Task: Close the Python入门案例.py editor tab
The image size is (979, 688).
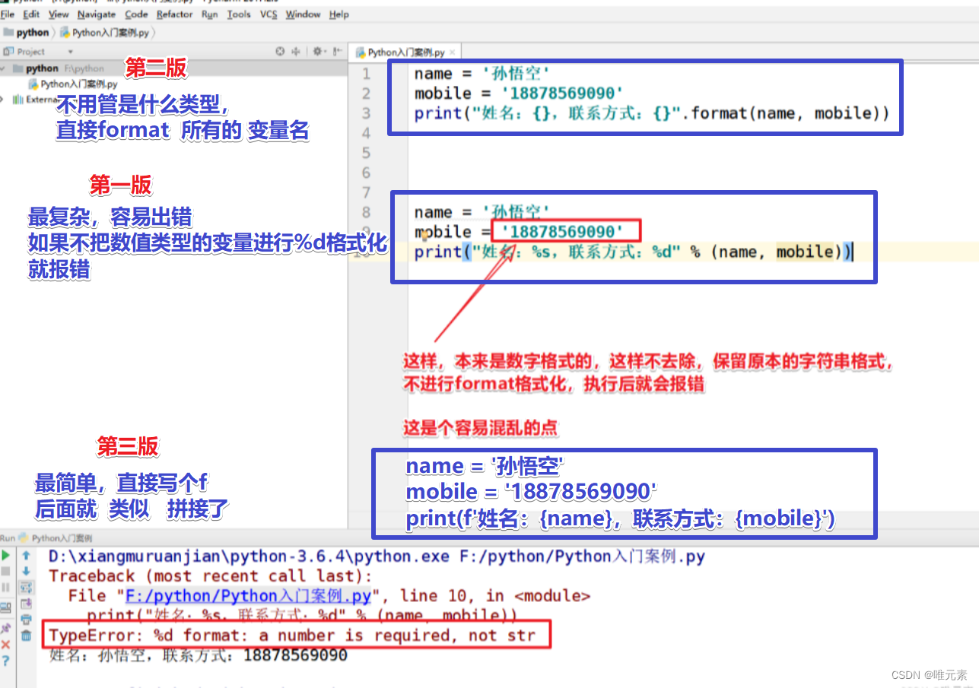Action: [453, 53]
